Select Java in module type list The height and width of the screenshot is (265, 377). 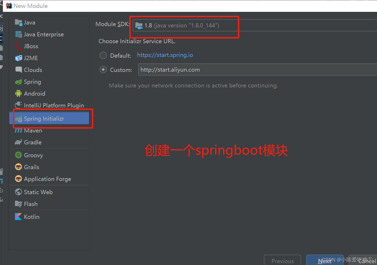[x=49, y=23]
